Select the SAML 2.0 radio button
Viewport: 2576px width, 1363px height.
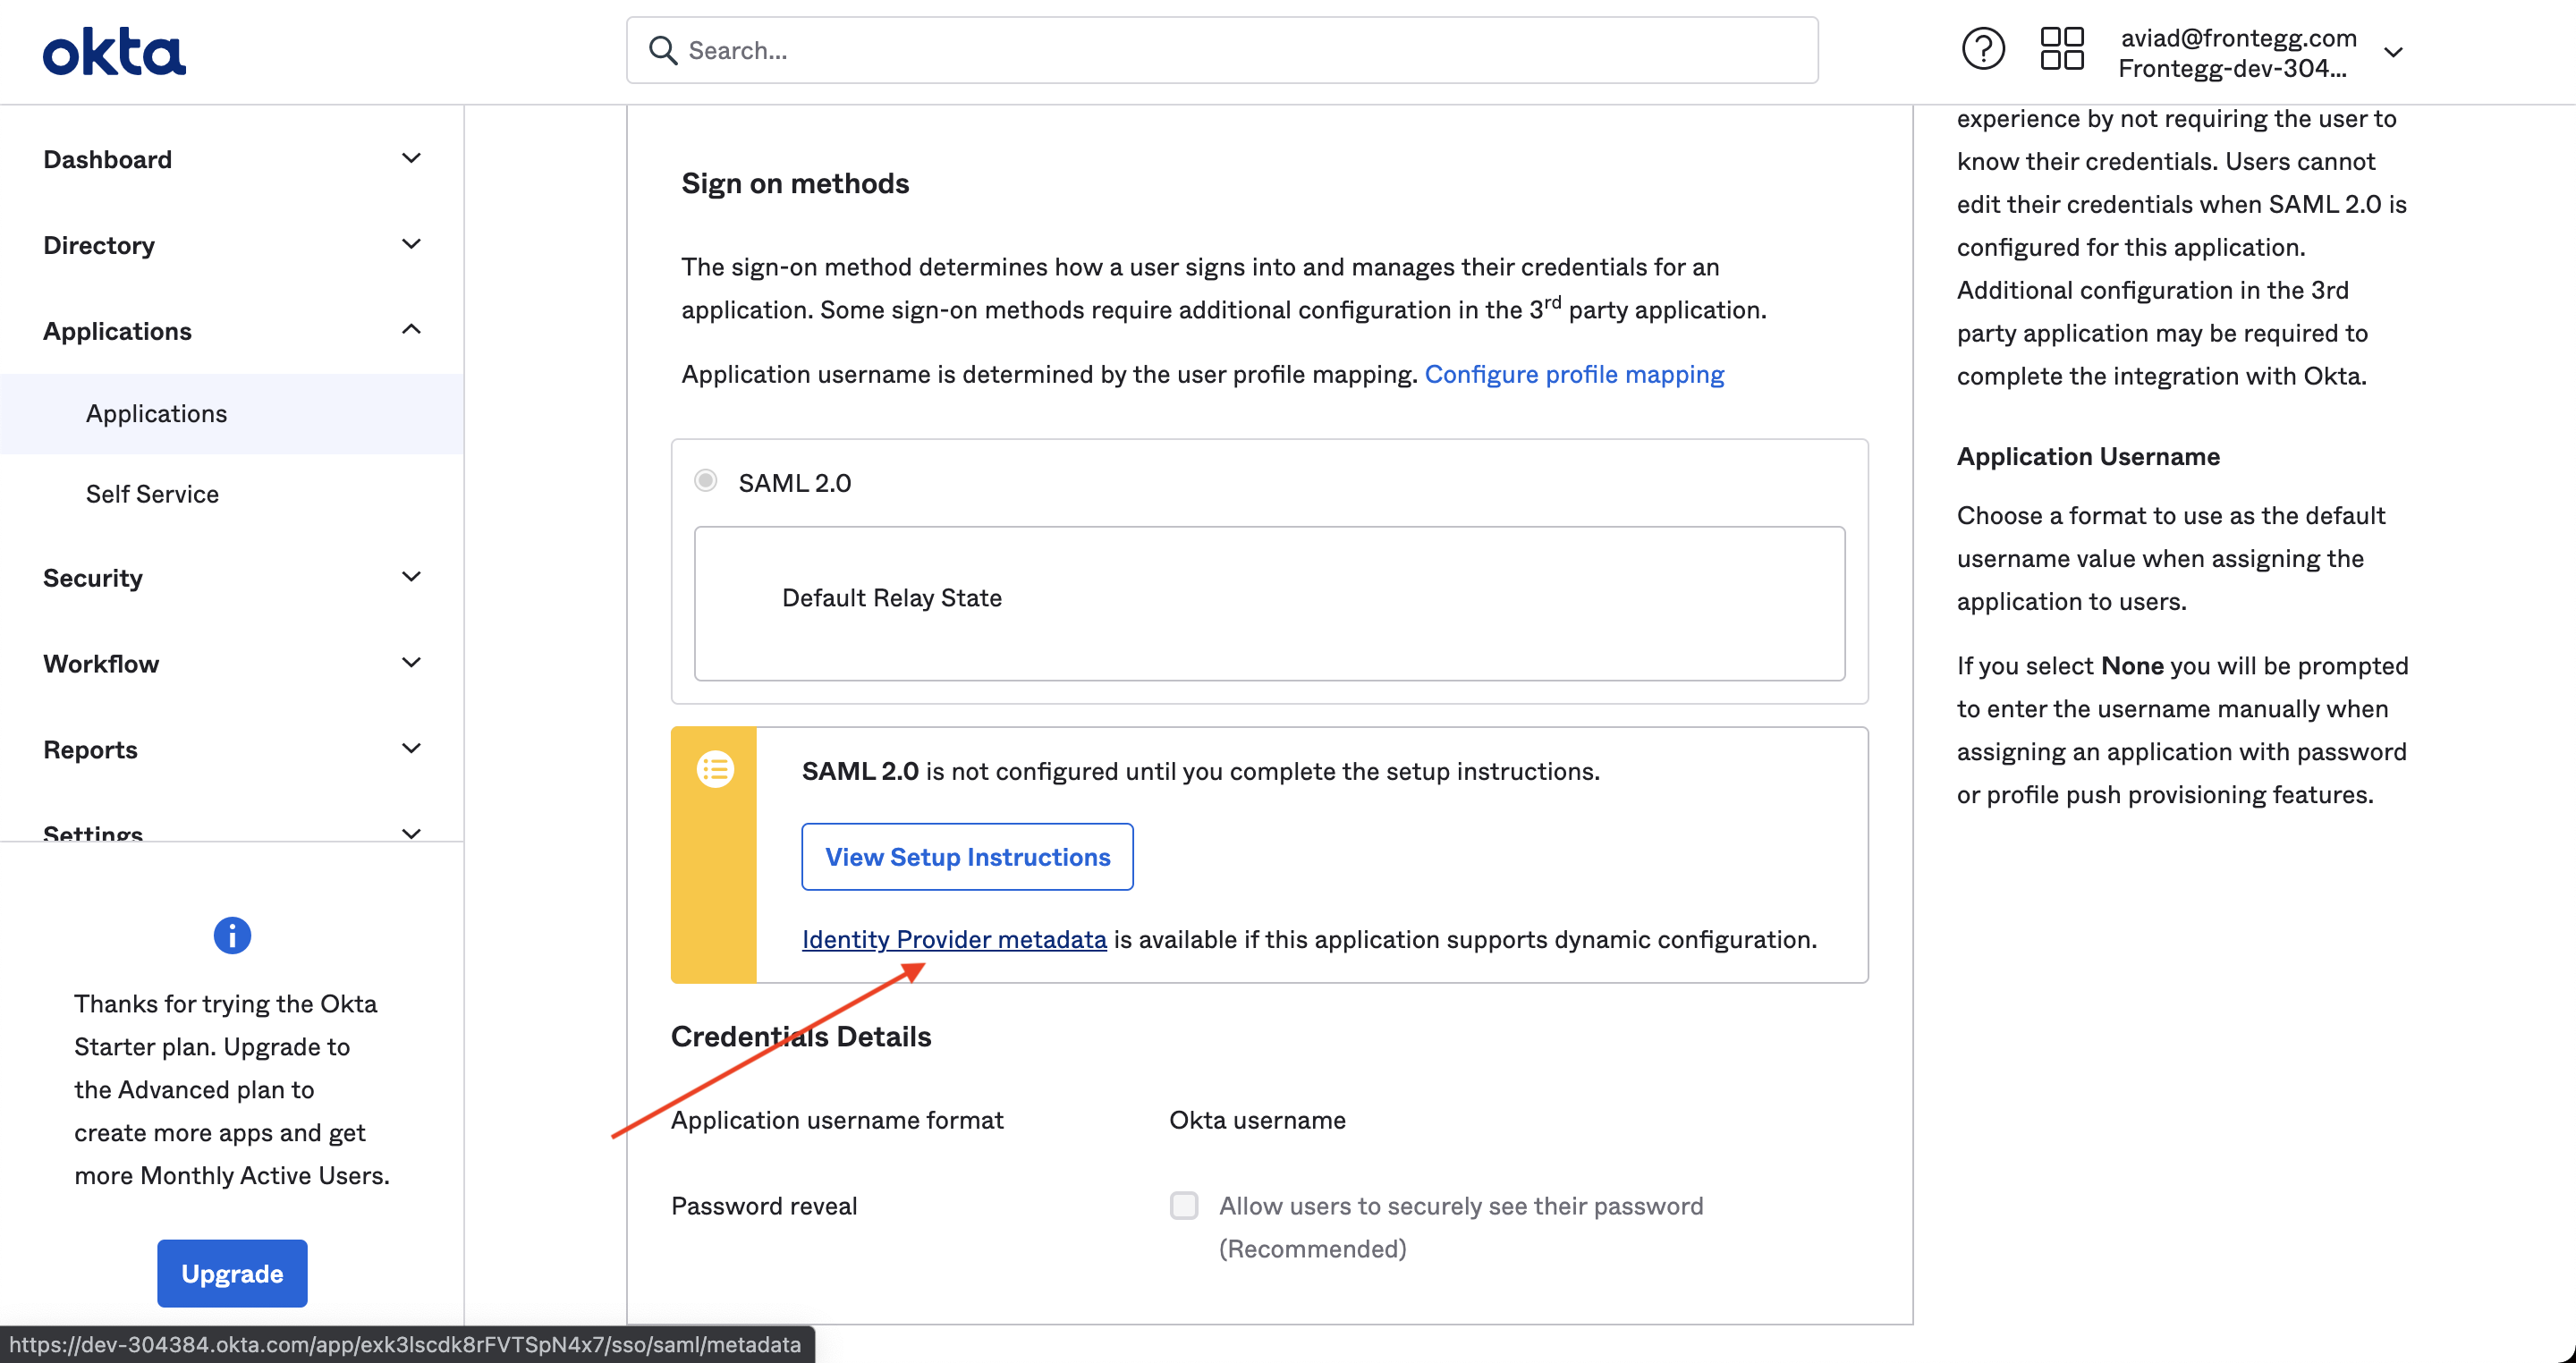click(x=706, y=481)
